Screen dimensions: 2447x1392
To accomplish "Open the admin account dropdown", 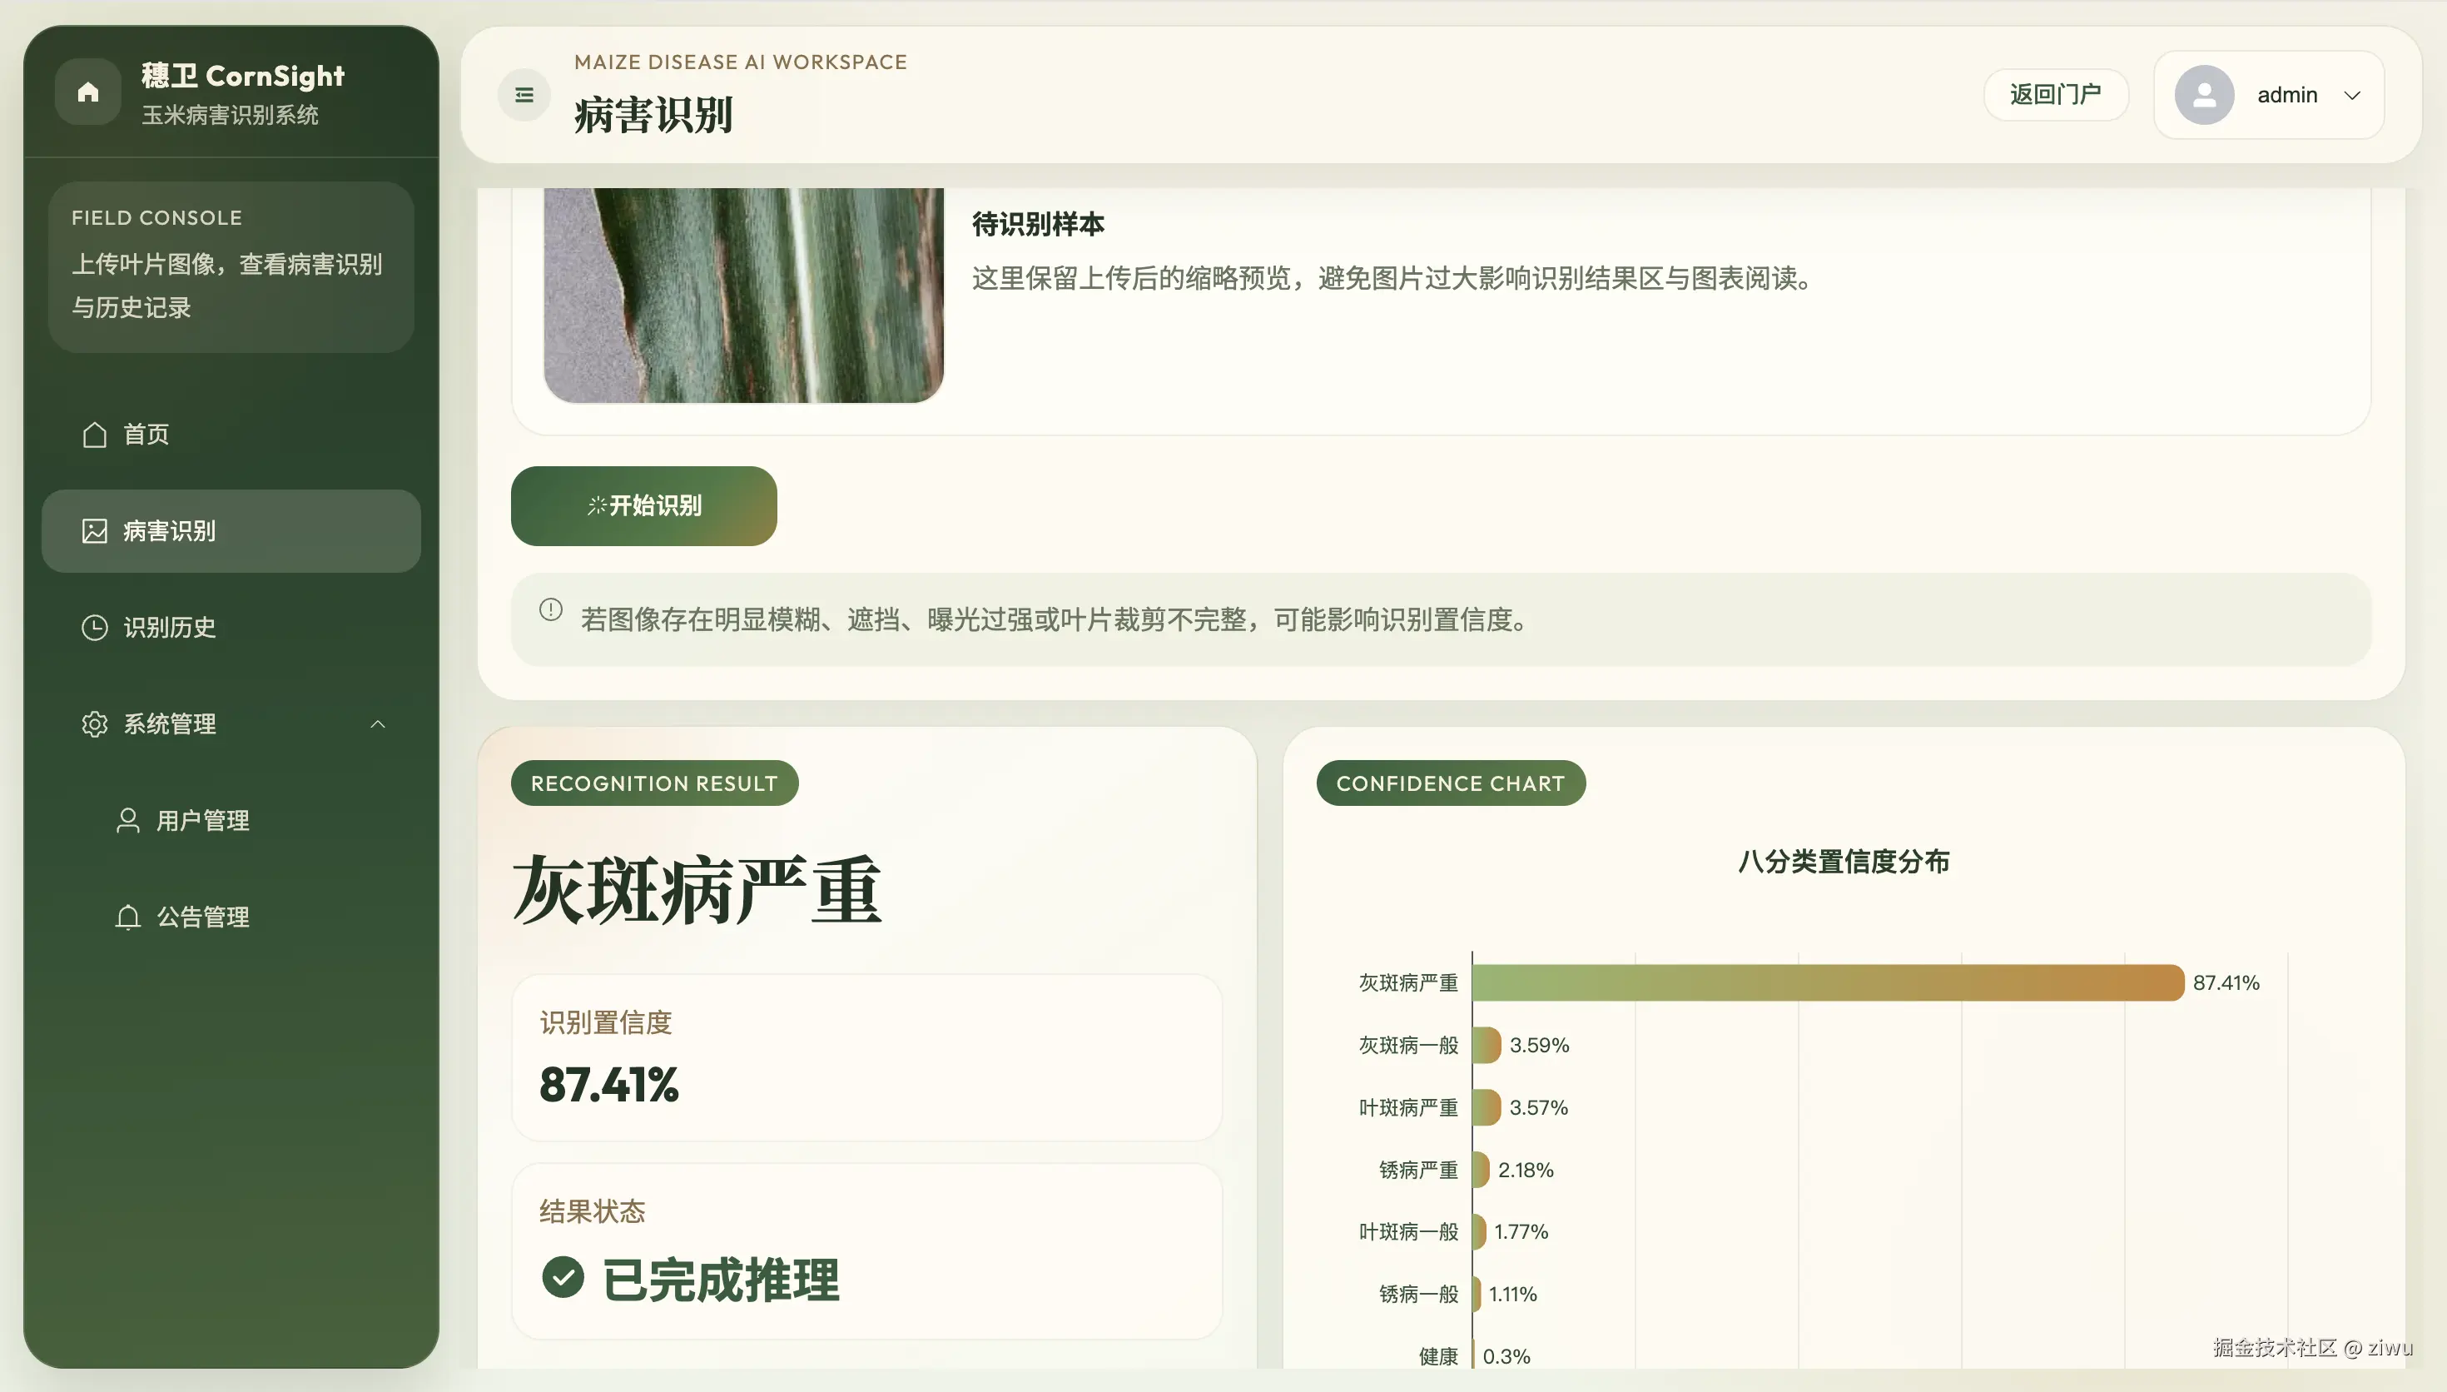I will (2353, 95).
